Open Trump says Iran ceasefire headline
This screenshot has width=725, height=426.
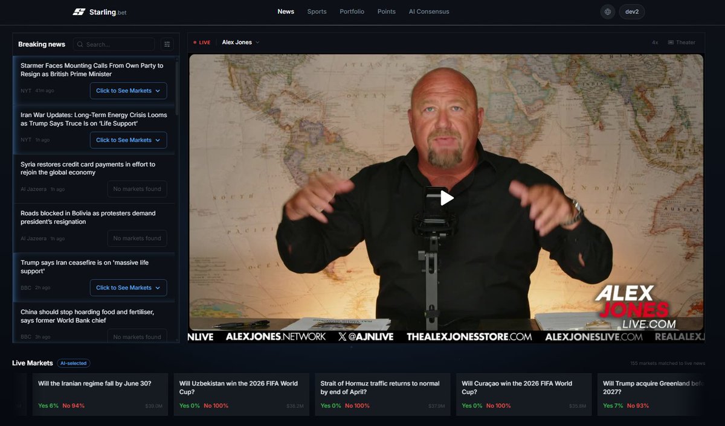click(x=84, y=267)
